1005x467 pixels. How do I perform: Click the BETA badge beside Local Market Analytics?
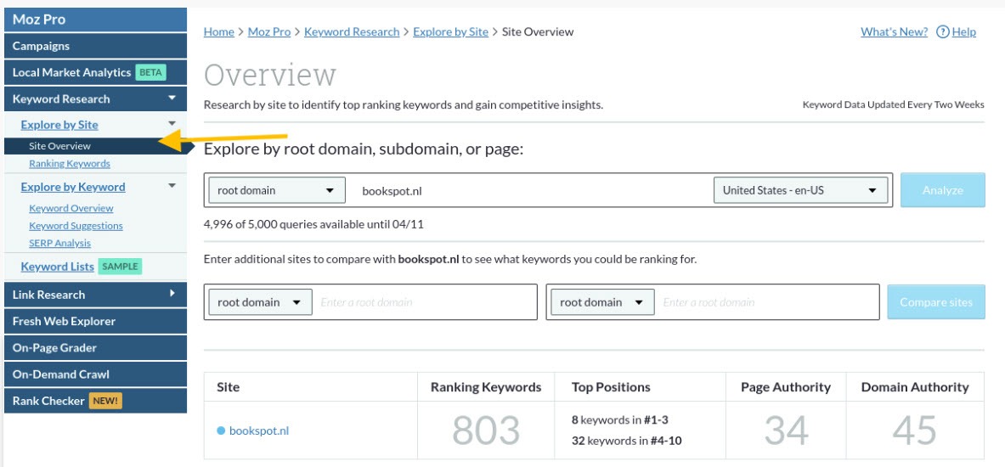pyautogui.click(x=150, y=72)
